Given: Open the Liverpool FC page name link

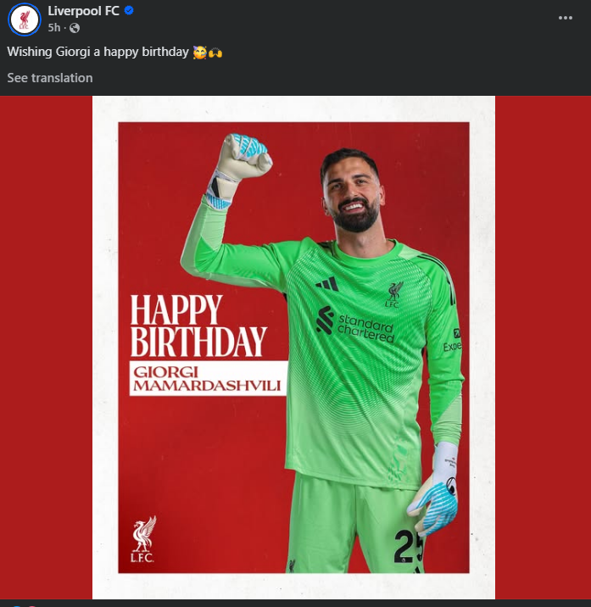Looking at the screenshot, I should pyautogui.click(x=83, y=11).
